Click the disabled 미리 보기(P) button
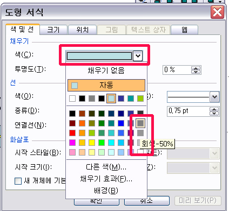229x211 pixels. 198,201
